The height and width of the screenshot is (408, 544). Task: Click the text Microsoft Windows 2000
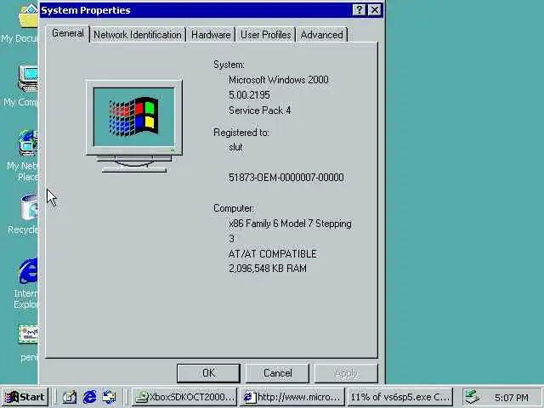pyautogui.click(x=278, y=80)
